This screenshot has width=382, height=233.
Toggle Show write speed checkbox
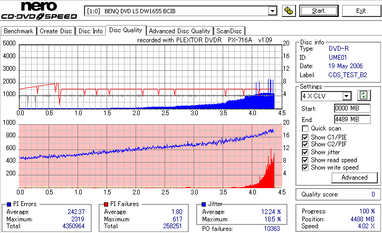click(305, 168)
